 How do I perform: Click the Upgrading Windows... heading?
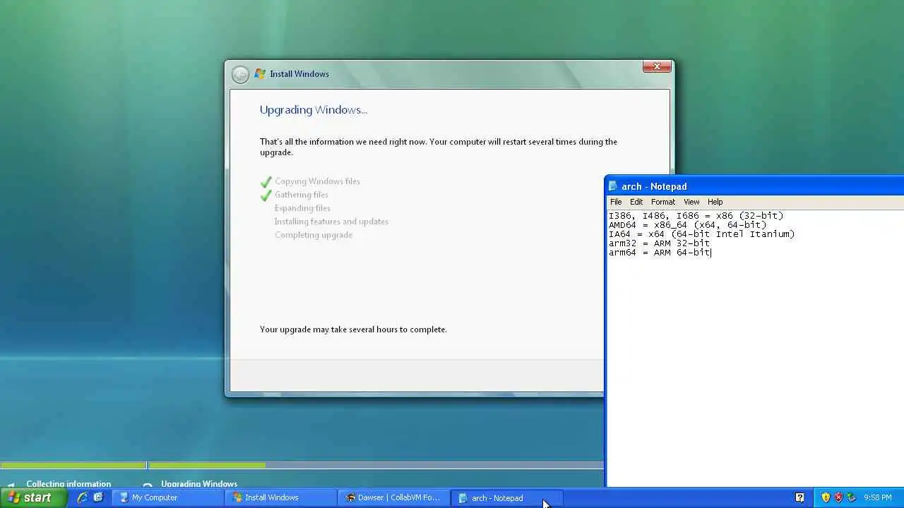click(314, 110)
